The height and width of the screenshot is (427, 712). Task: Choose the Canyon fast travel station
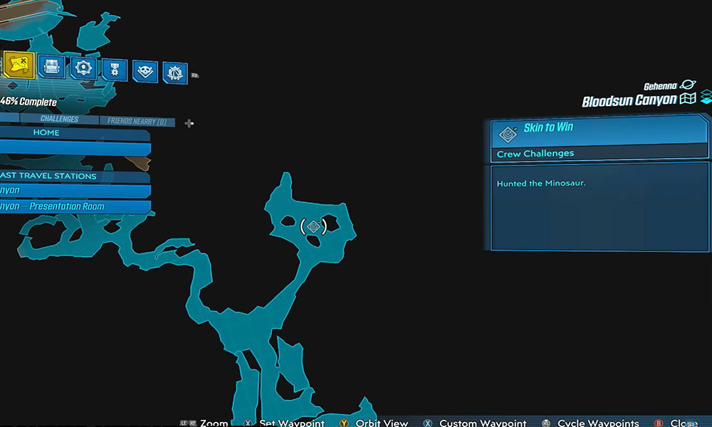pyautogui.click(x=75, y=191)
